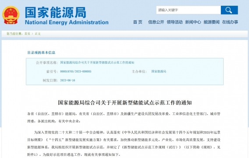Click the National Energy Administration English title
This screenshot has height=158, width=249.
tap(67, 22)
